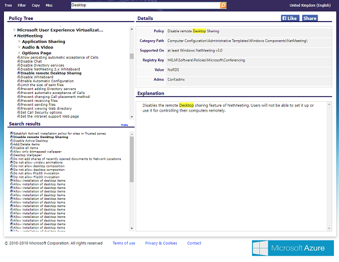Open Desktop Wallpaper search result
The image size is (339, 262).
28,155
